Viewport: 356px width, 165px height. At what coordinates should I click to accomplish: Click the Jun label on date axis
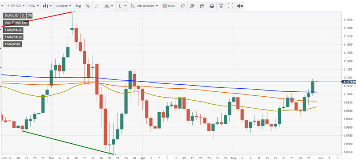pos(321,158)
